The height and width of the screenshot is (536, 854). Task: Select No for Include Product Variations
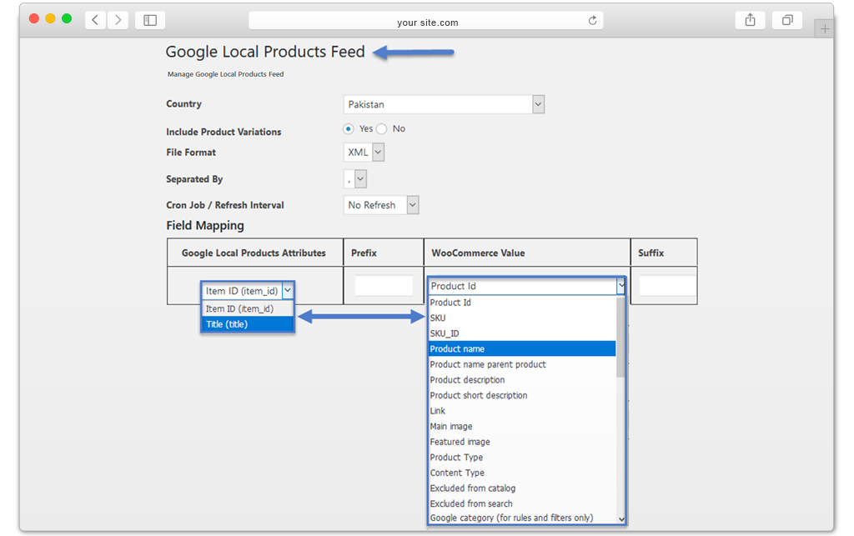(x=382, y=129)
